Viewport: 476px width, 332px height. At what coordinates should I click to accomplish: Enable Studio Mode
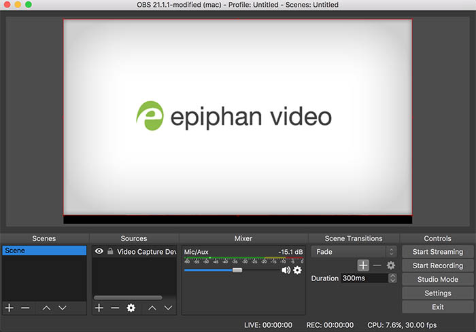click(x=438, y=279)
